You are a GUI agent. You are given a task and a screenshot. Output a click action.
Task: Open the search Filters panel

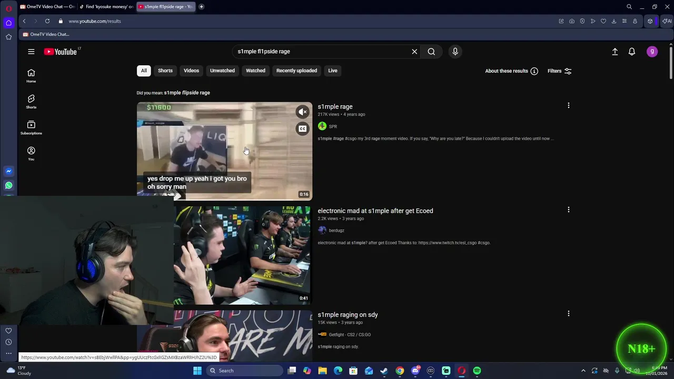(x=559, y=71)
